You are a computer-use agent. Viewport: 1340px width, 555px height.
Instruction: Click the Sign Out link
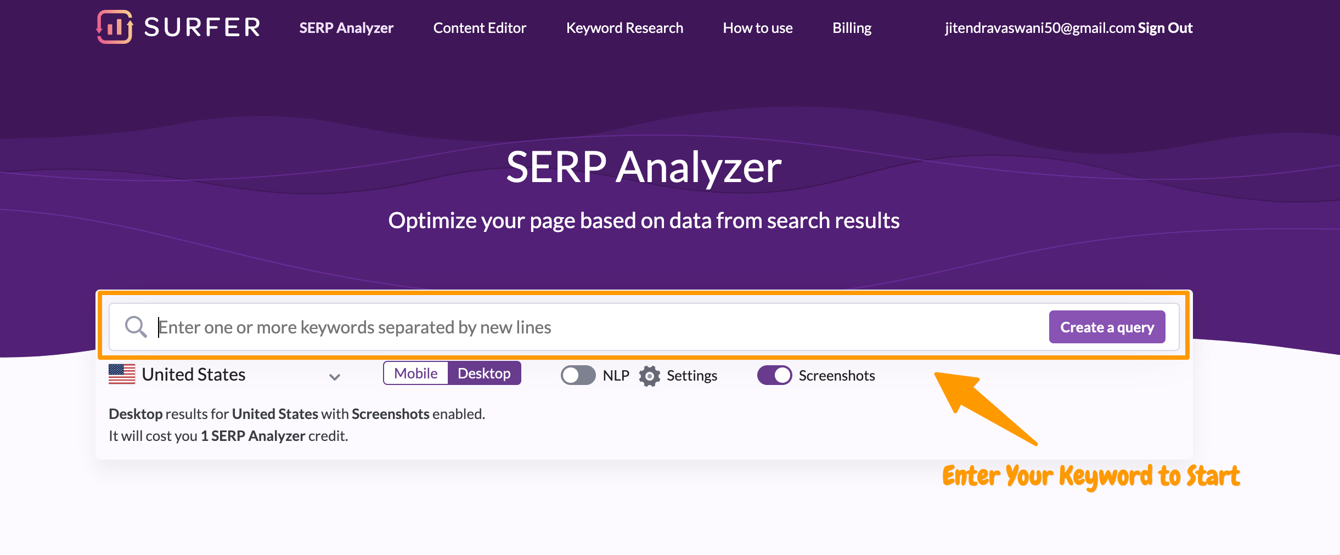tap(1165, 28)
